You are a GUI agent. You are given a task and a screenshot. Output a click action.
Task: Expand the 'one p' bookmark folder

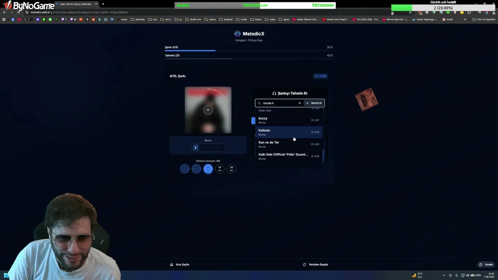point(166,19)
